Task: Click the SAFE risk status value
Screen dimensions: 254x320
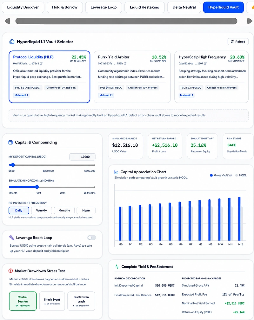Action: tap(231, 145)
